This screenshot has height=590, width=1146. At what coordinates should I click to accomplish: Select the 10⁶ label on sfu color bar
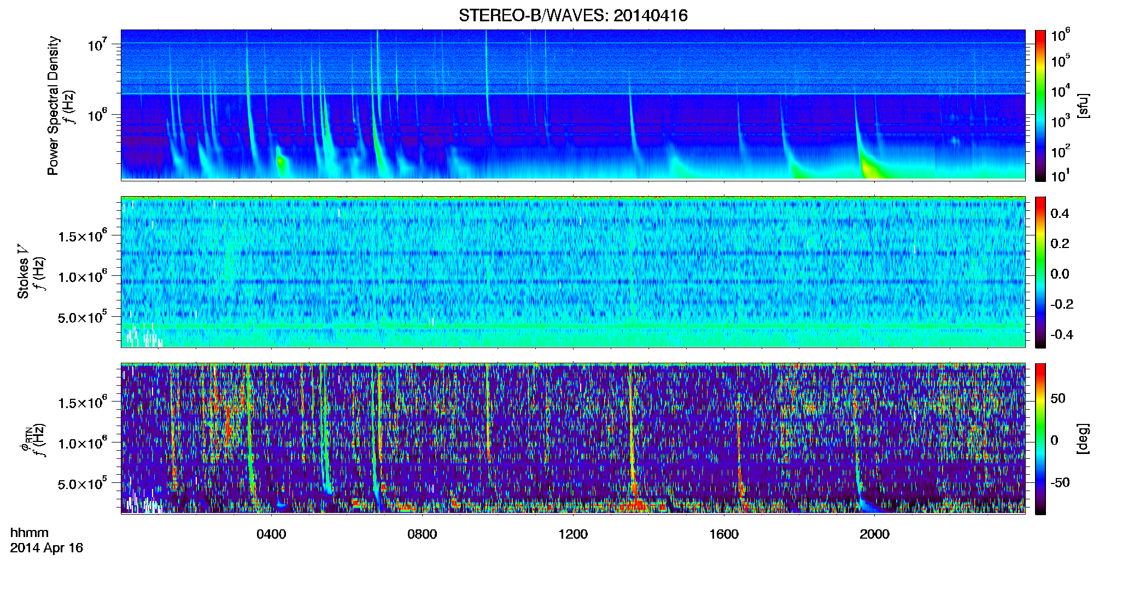[x=1061, y=35]
